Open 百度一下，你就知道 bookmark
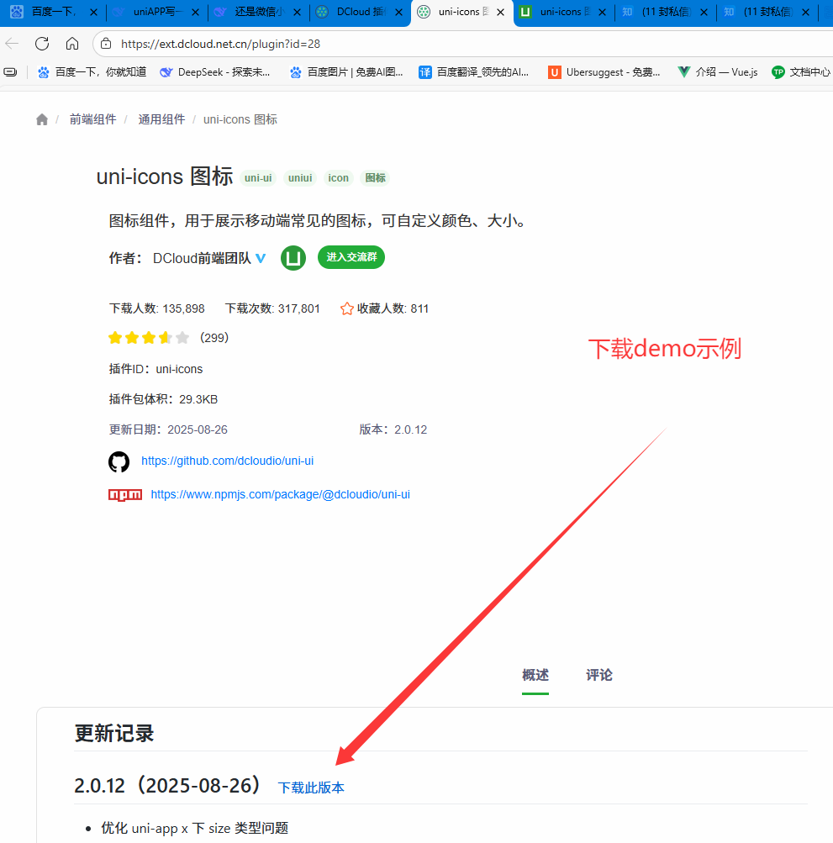Viewport: 833px width, 843px height. (x=92, y=72)
